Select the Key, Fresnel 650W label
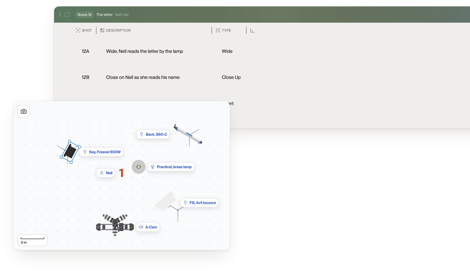Viewport: 470px width, 271px height. (101, 152)
